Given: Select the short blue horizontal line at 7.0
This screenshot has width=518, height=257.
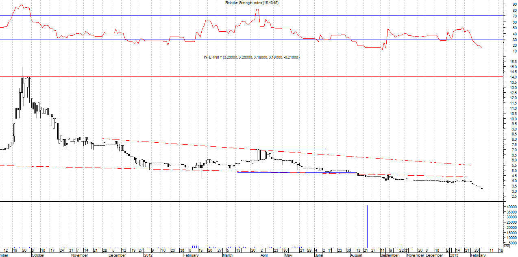Looking at the screenshot, I should 293,149.
